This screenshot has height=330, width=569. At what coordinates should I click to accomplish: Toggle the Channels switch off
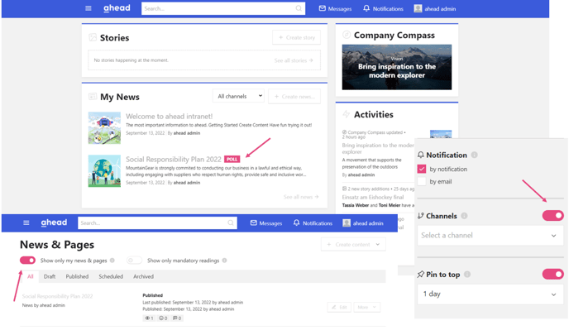click(553, 216)
